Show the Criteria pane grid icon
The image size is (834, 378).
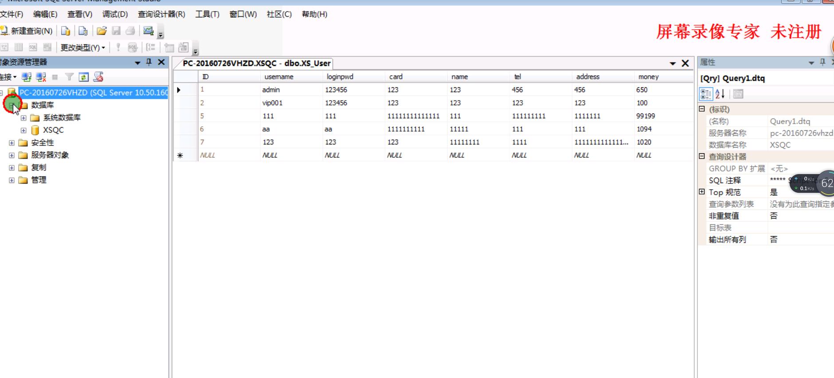point(19,47)
